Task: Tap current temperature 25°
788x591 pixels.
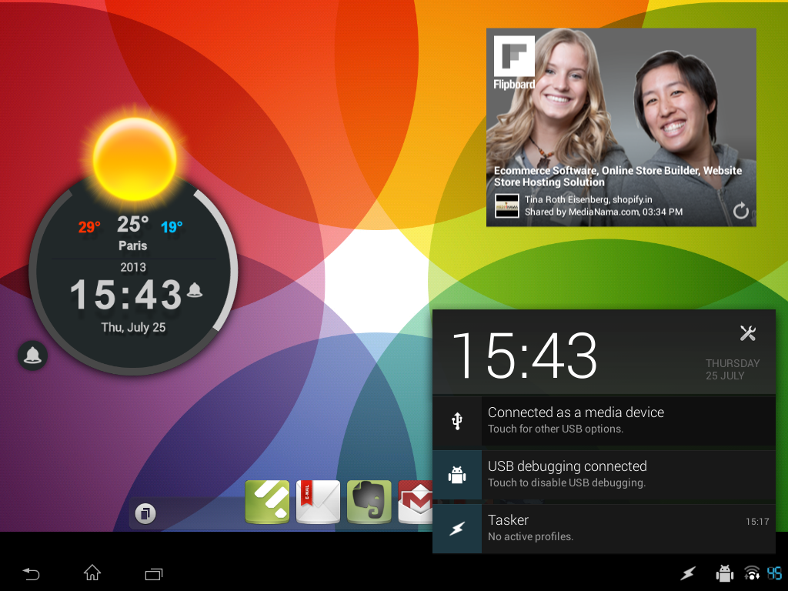Action: [132, 225]
